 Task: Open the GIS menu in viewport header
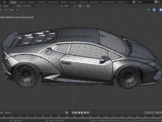click(x=18, y=10)
